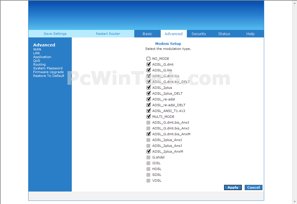The image size is (297, 204).
Task: Click the VDSL checkbox
Action: coord(148,180)
